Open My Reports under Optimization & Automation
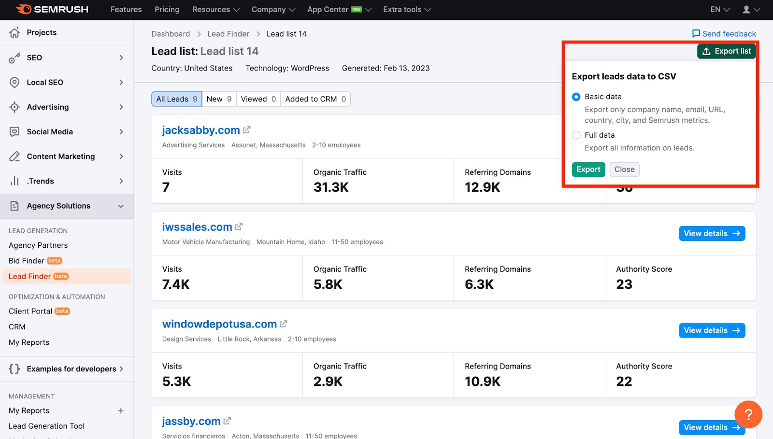773x439 pixels. point(29,342)
